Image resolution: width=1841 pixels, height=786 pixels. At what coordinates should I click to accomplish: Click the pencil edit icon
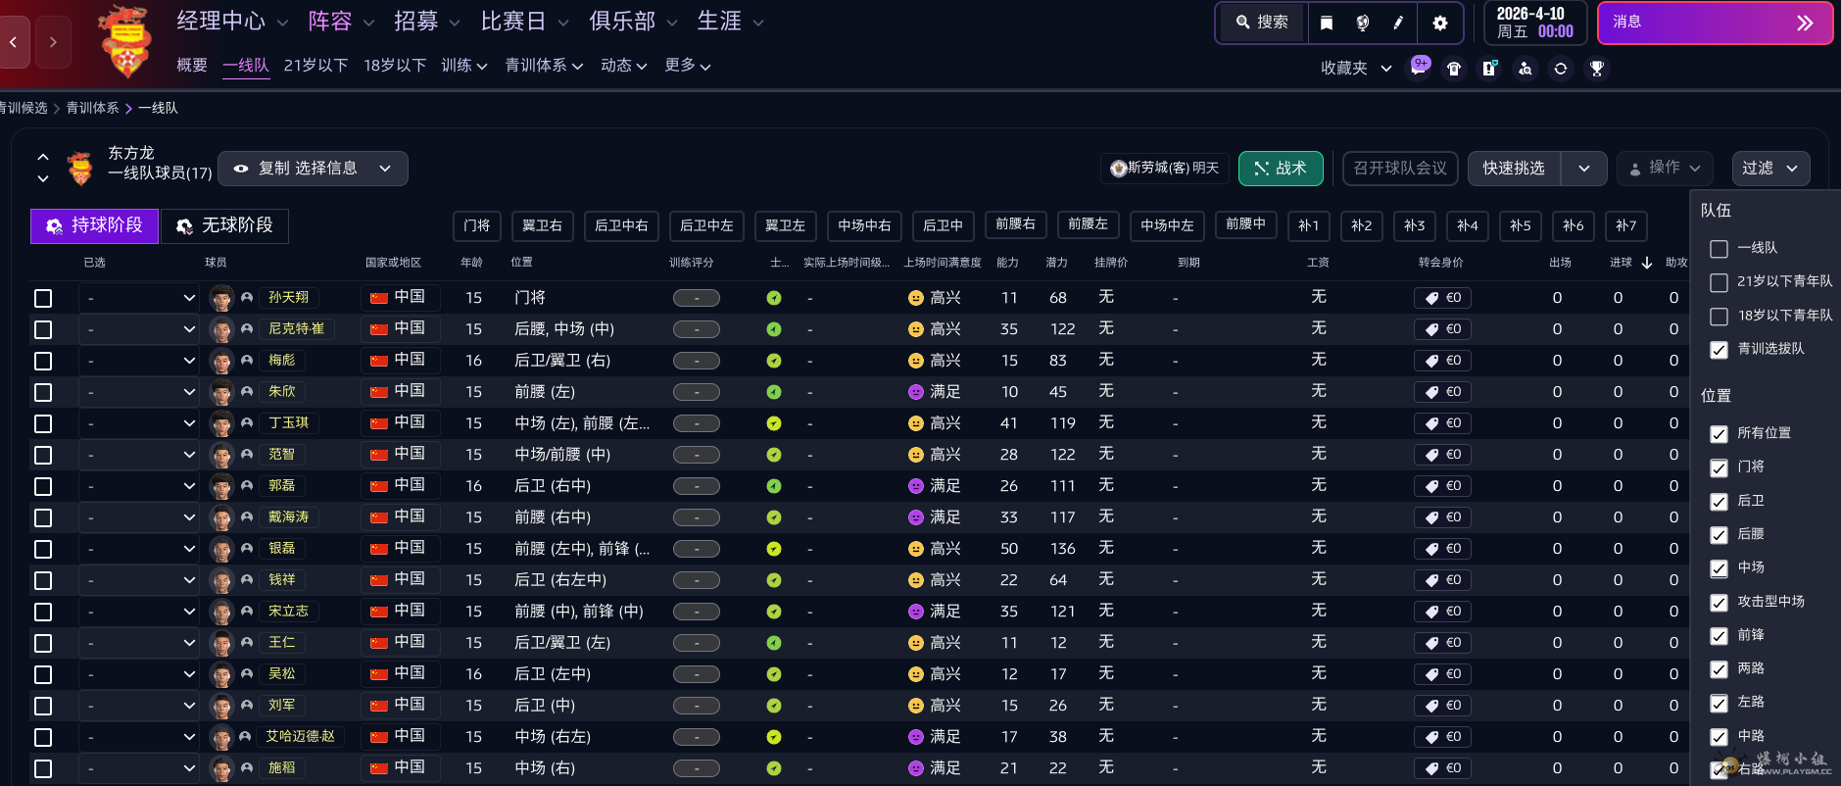[1398, 23]
